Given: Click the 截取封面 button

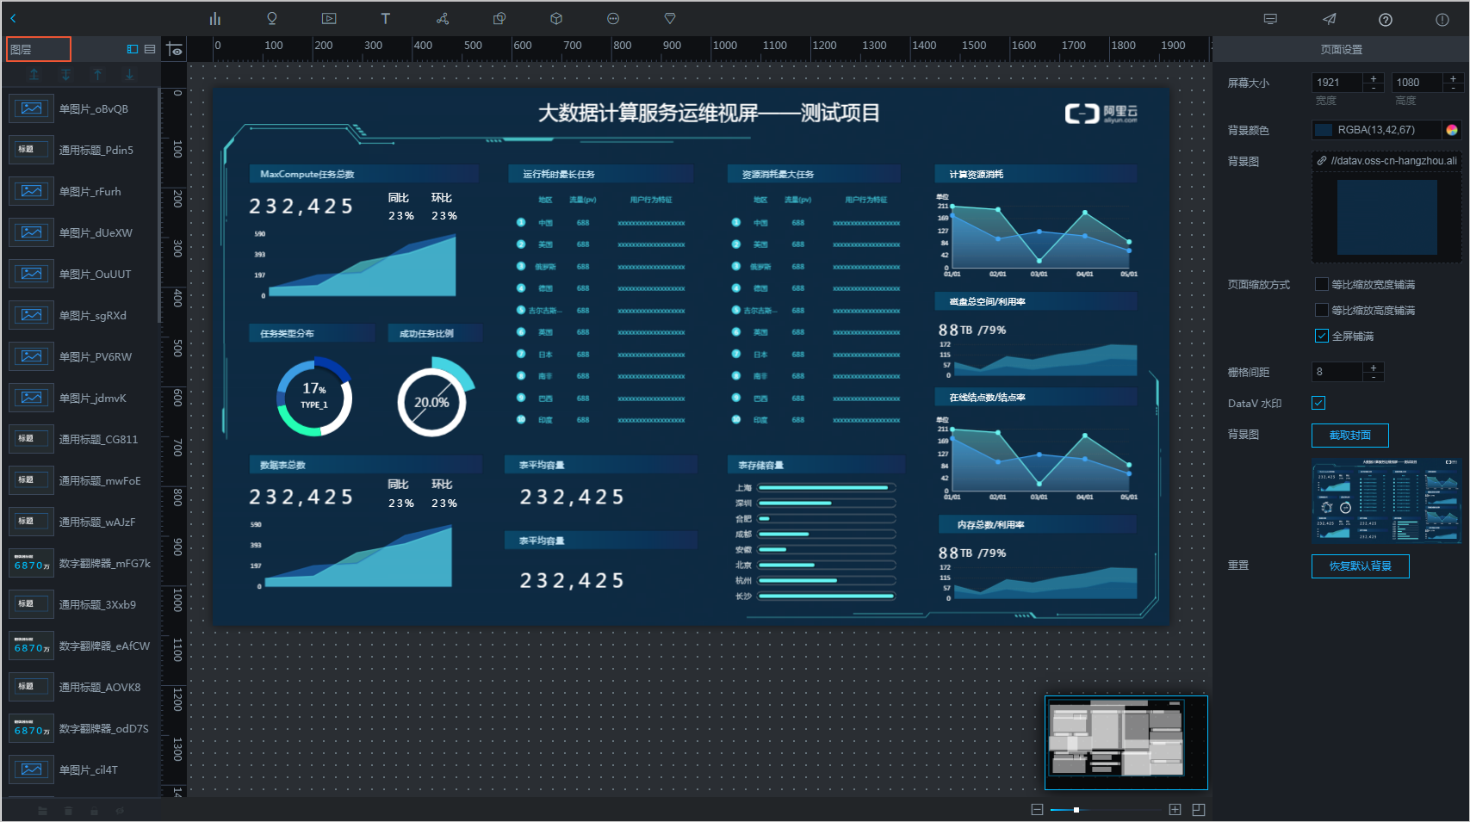Looking at the screenshot, I should pos(1349,436).
